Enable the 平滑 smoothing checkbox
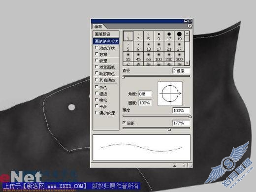The height and width of the screenshot is (192, 256). tap(96, 106)
